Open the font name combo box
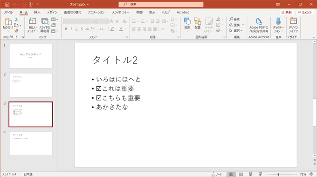This screenshot has height=177, width=317. click(80, 21)
